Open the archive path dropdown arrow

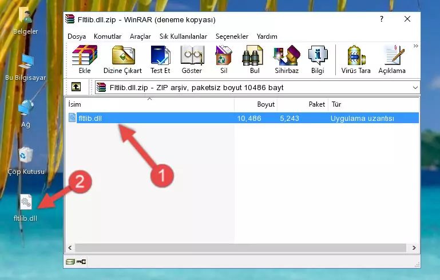click(x=415, y=88)
